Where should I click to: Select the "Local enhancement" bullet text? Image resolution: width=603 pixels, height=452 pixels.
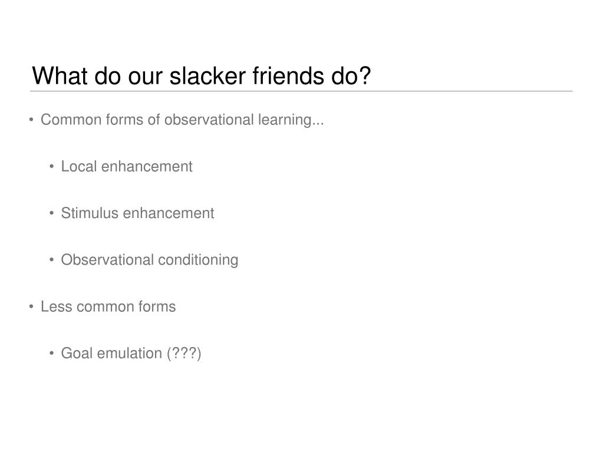(x=127, y=167)
